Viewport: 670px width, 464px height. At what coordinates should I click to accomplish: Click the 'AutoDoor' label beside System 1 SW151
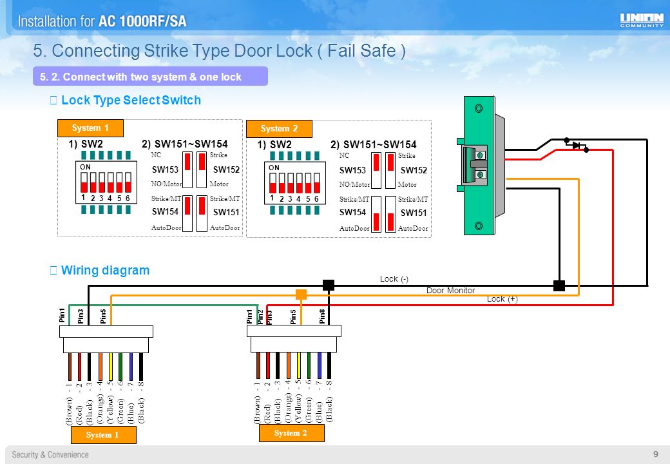(225, 227)
